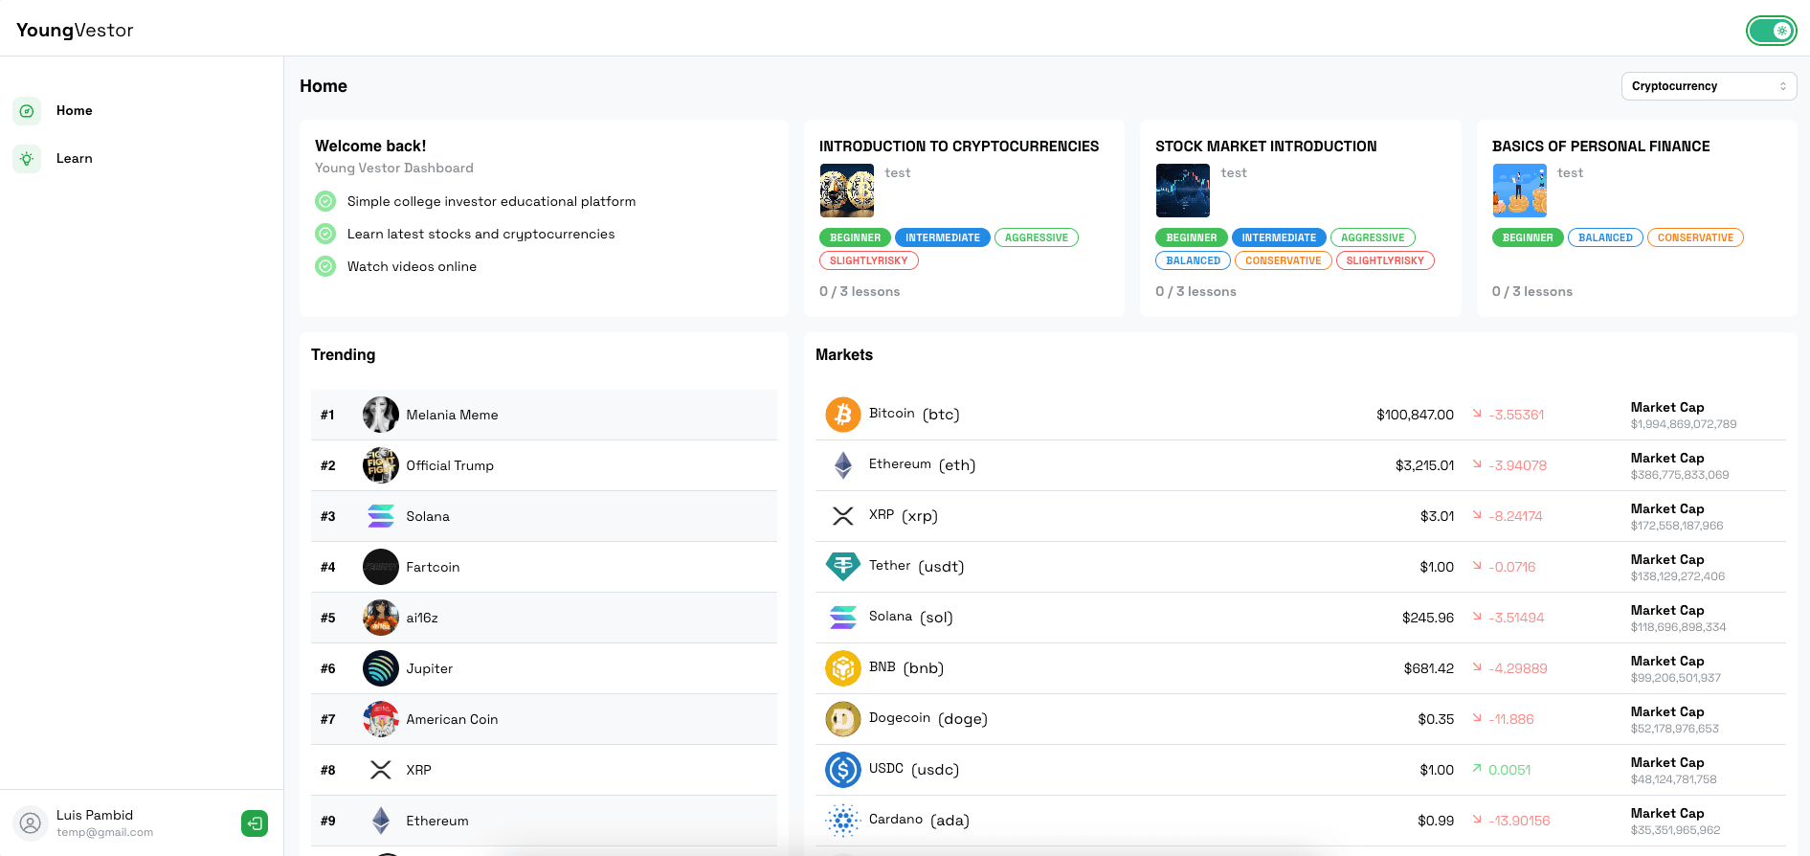Viewport: 1810px width, 856px height.
Task: Click the user profile avatar icon
Action: point(31,823)
